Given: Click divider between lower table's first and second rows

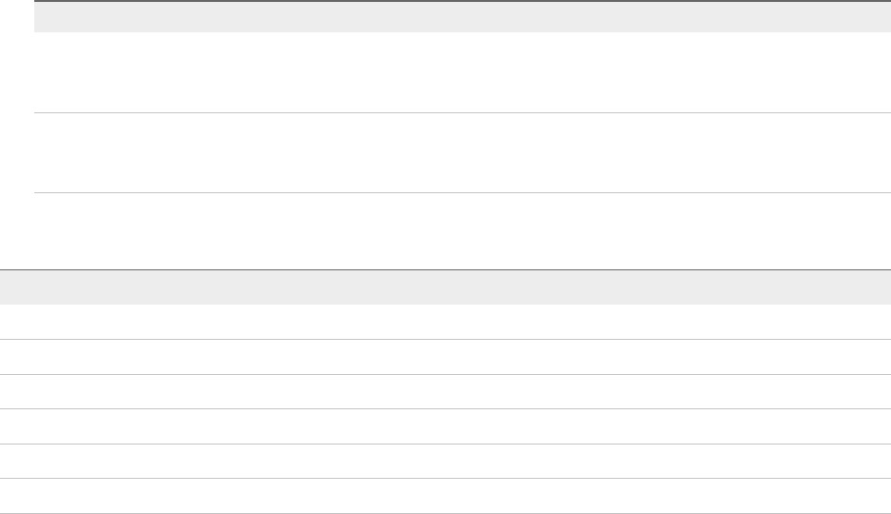Looking at the screenshot, I should [x=445, y=339].
